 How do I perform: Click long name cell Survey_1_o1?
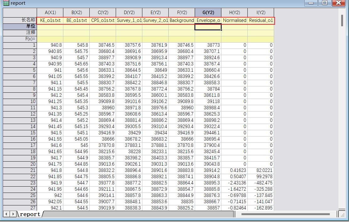[x=129, y=20]
